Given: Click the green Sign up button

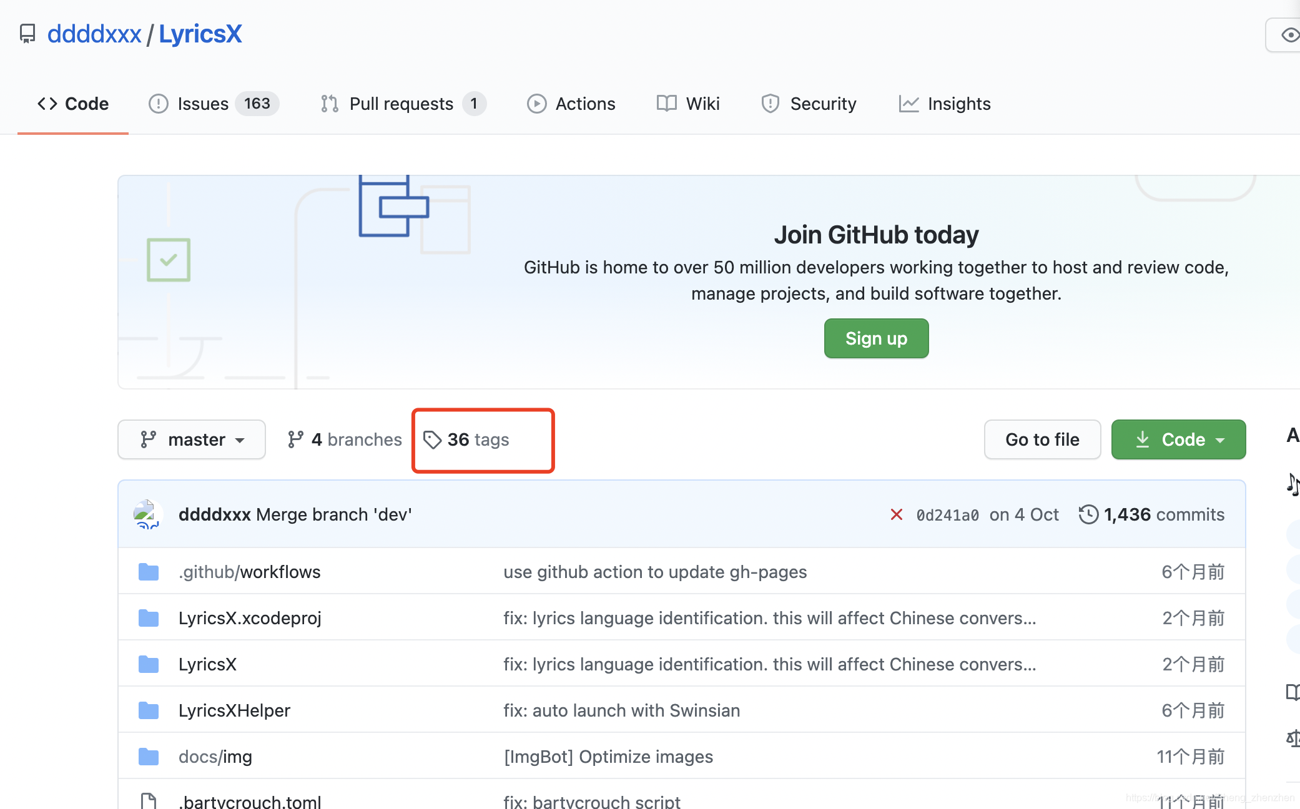Looking at the screenshot, I should (x=876, y=338).
